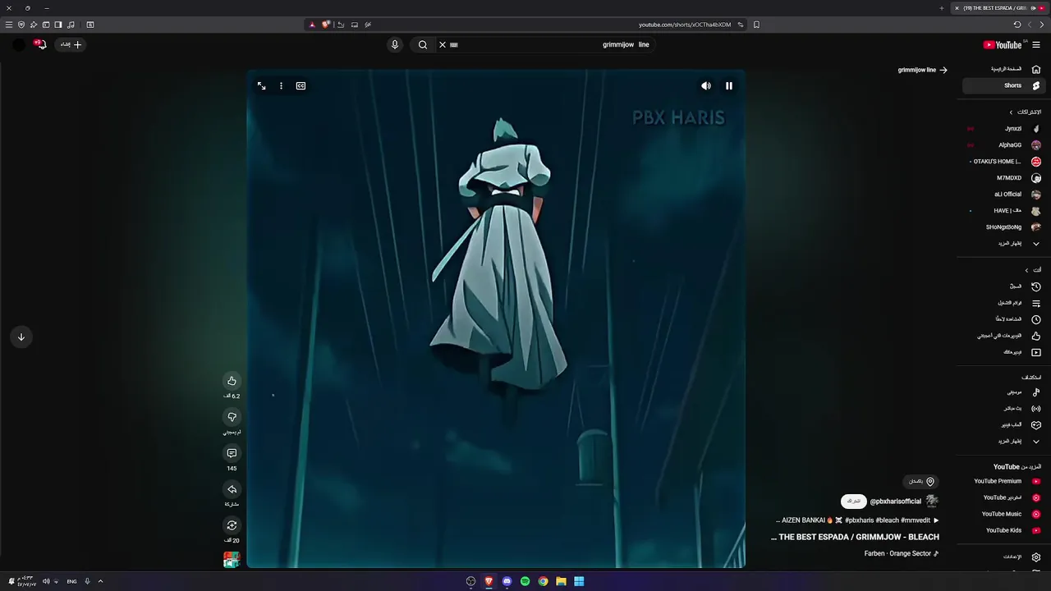Open Settings gear in sidebar

point(1036,557)
